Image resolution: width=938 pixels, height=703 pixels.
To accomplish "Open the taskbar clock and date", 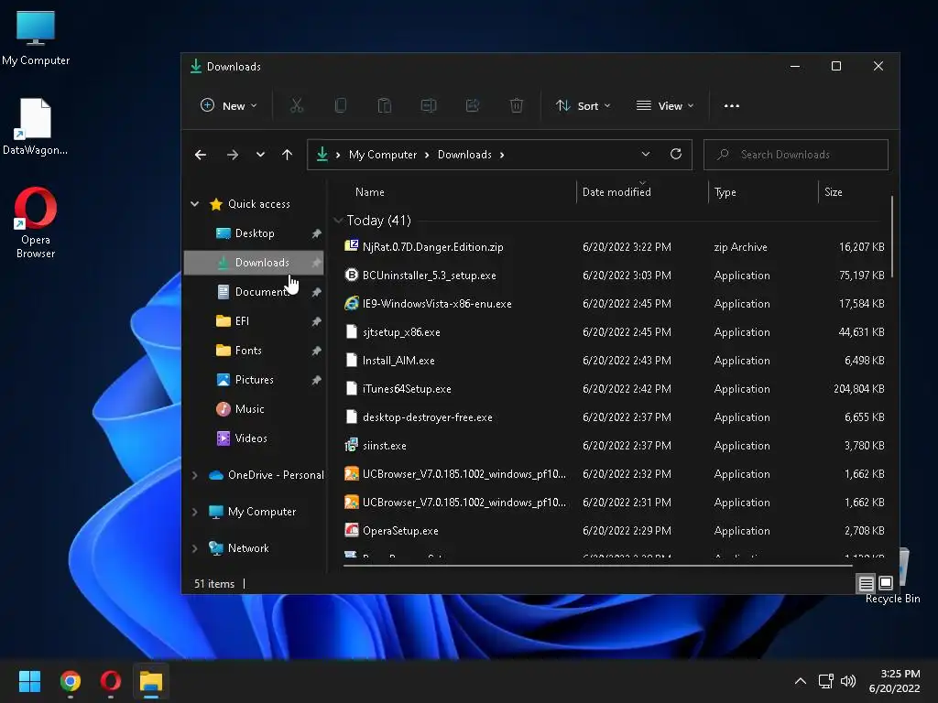I will click(894, 681).
